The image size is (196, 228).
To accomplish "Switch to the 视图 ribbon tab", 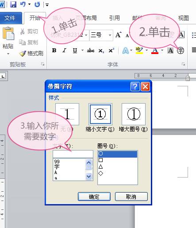I will [184, 18].
